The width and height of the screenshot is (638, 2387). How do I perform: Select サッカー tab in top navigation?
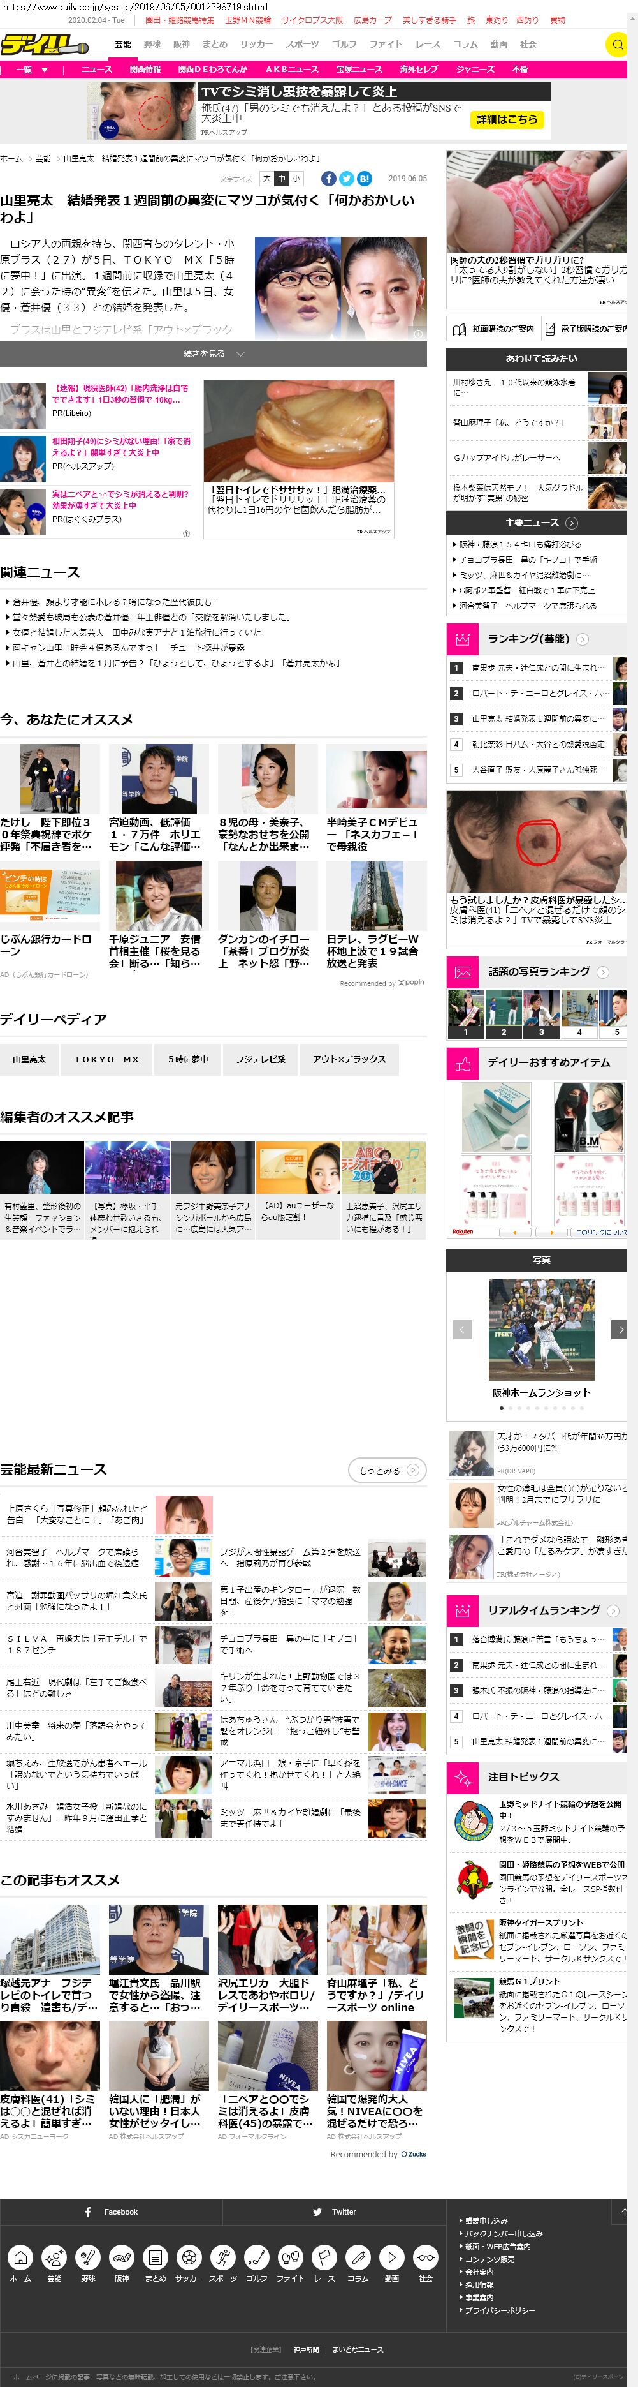[x=256, y=43]
